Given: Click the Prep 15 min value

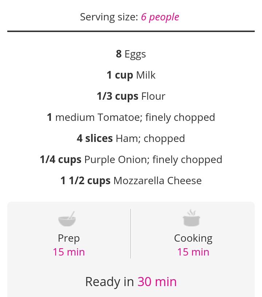Looking at the screenshot, I should (69, 252).
